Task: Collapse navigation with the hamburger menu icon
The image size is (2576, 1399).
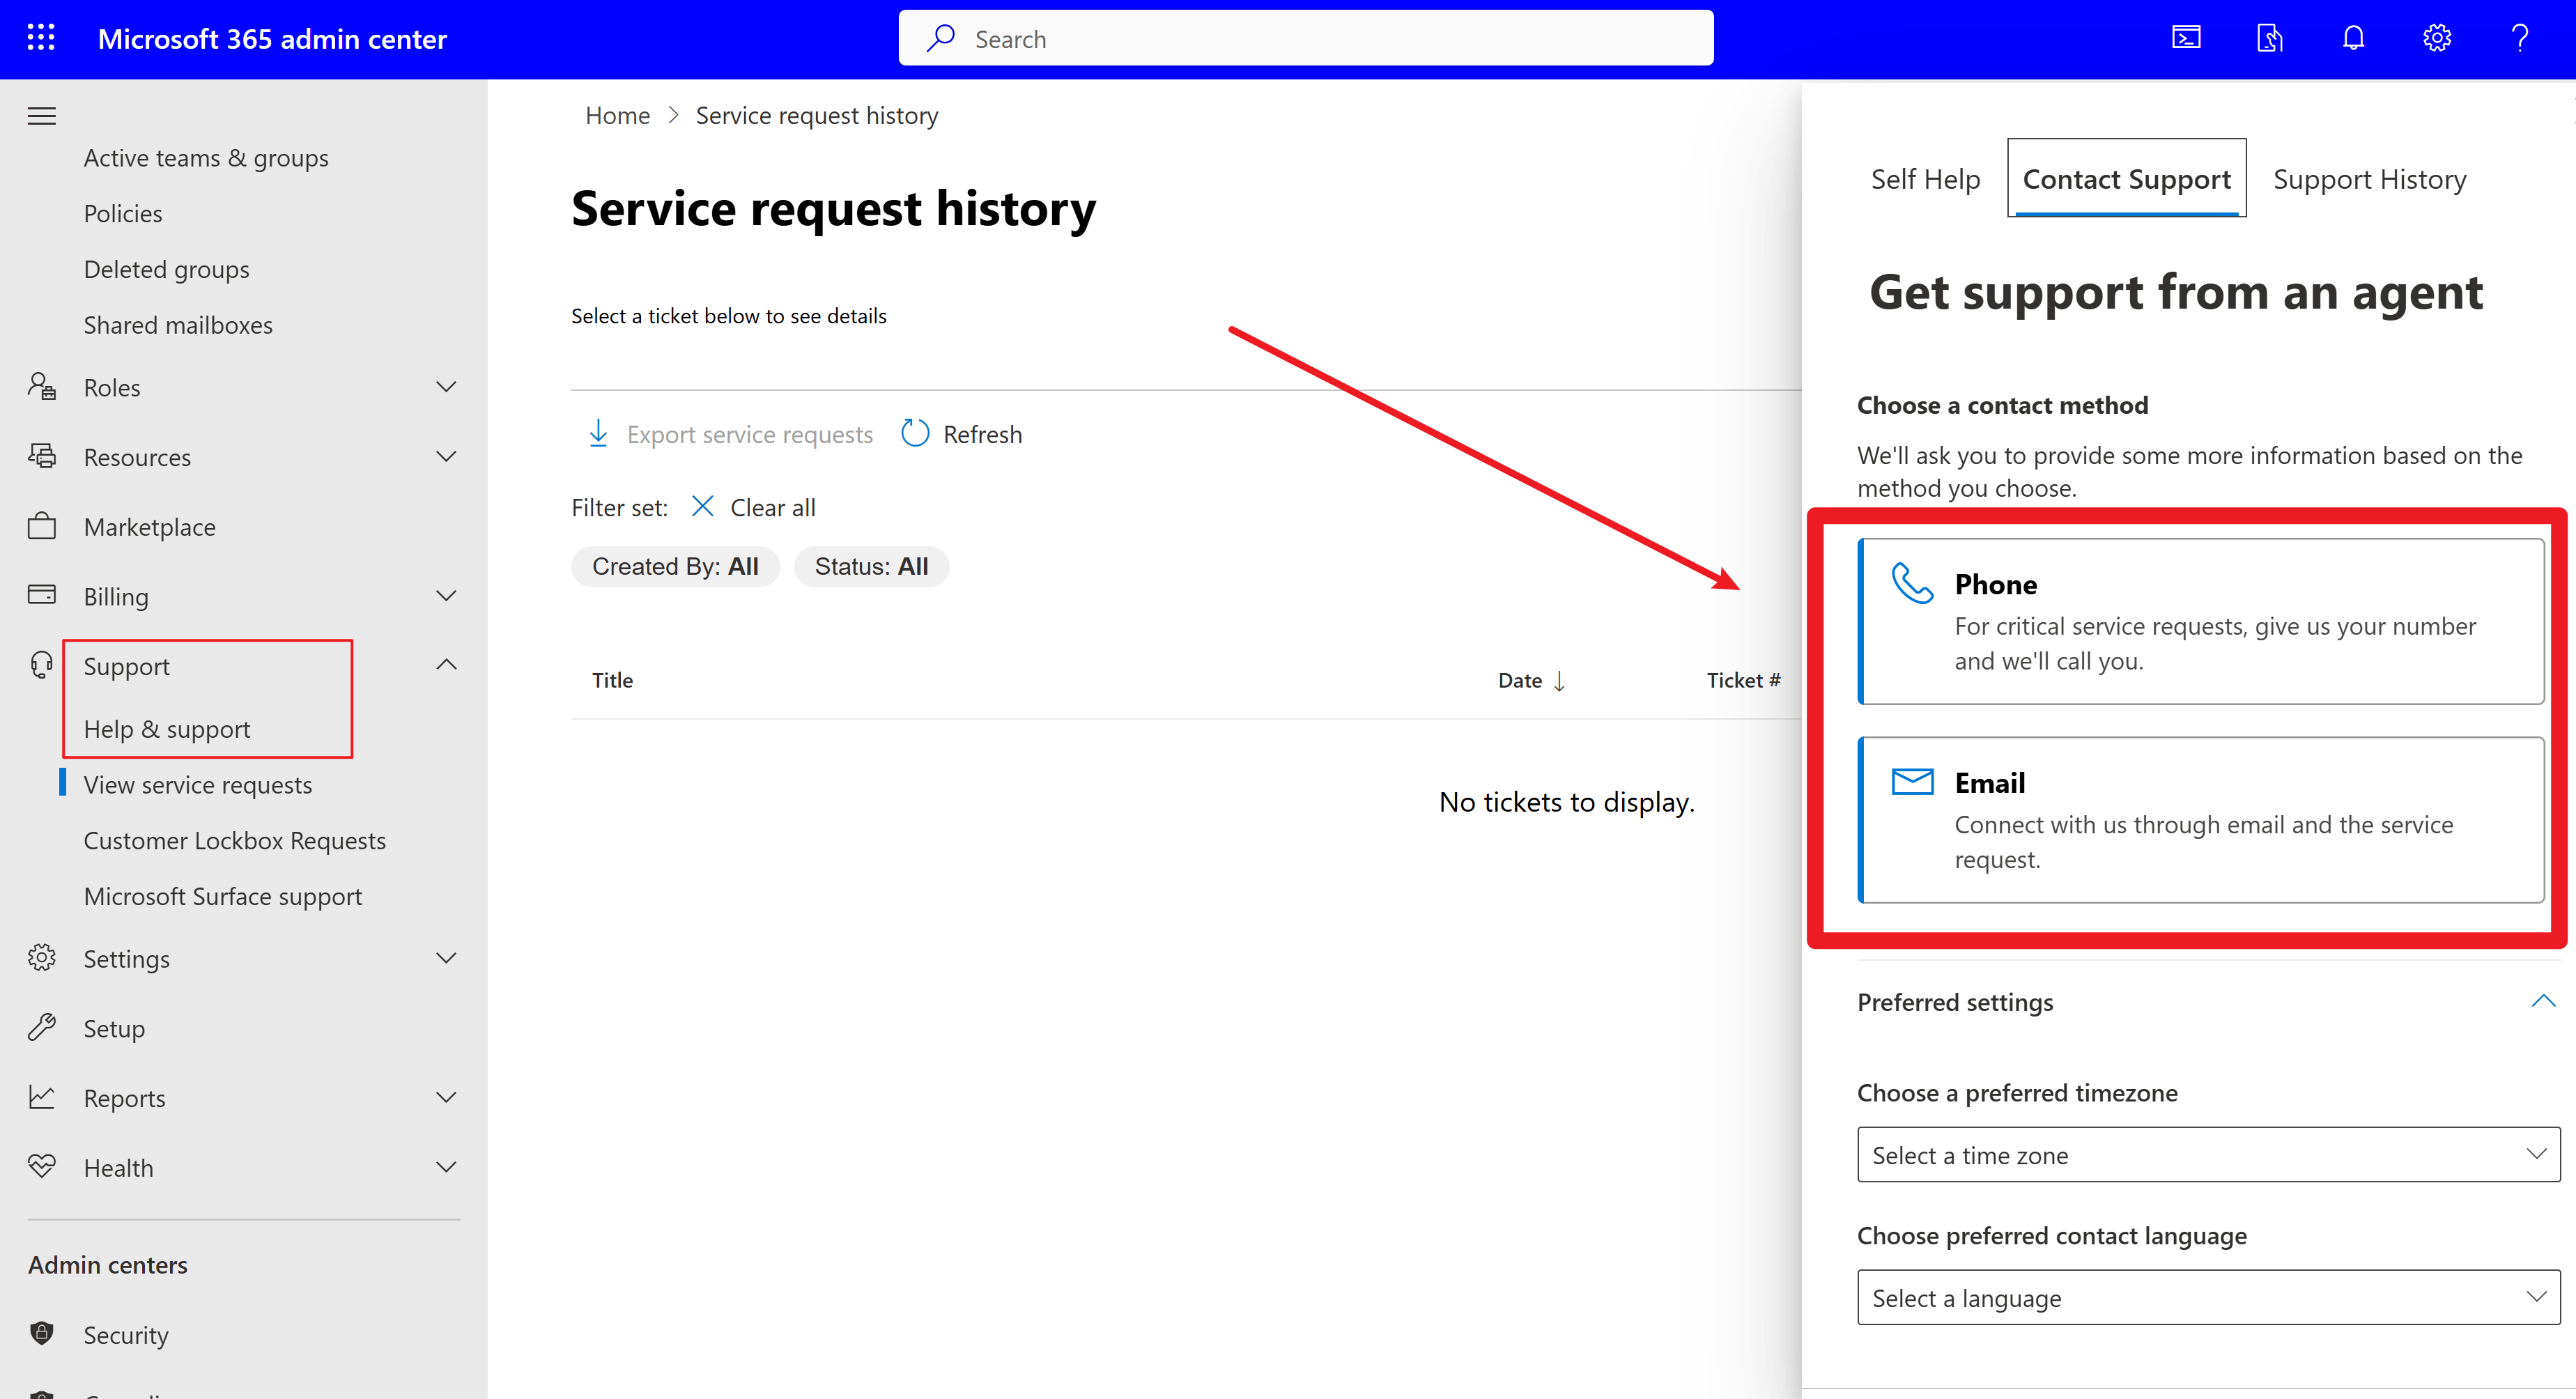Action: (x=42, y=116)
